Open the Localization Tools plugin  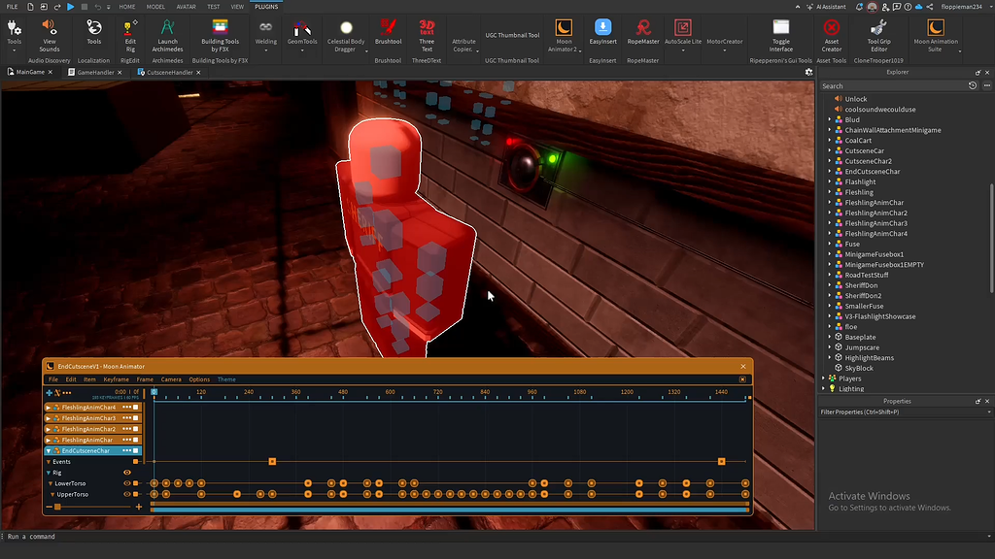[94, 33]
